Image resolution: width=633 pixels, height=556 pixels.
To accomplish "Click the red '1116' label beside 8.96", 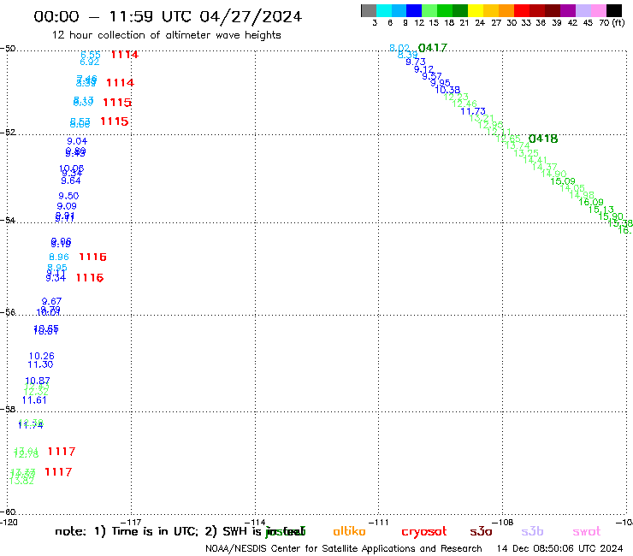I will coord(92,257).
